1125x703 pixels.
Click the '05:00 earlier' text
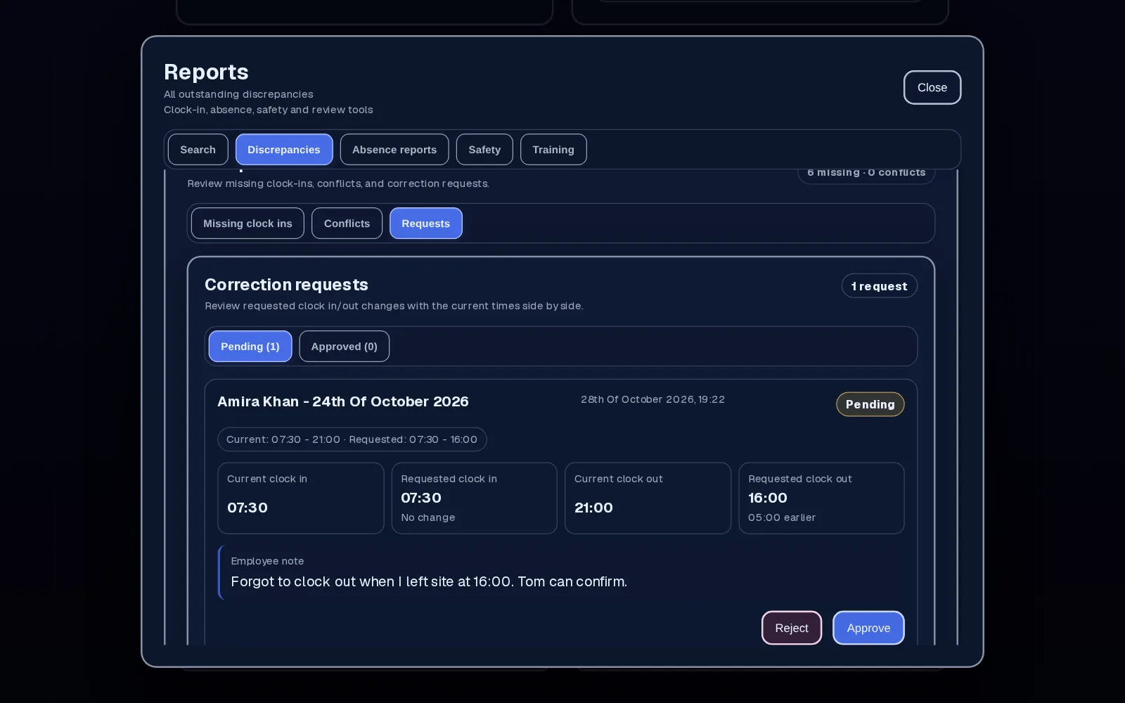coord(782,517)
